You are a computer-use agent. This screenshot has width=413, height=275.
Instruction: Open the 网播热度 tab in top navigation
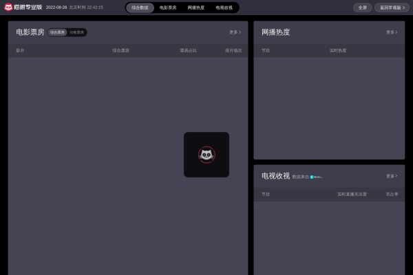tap(196, 8)
